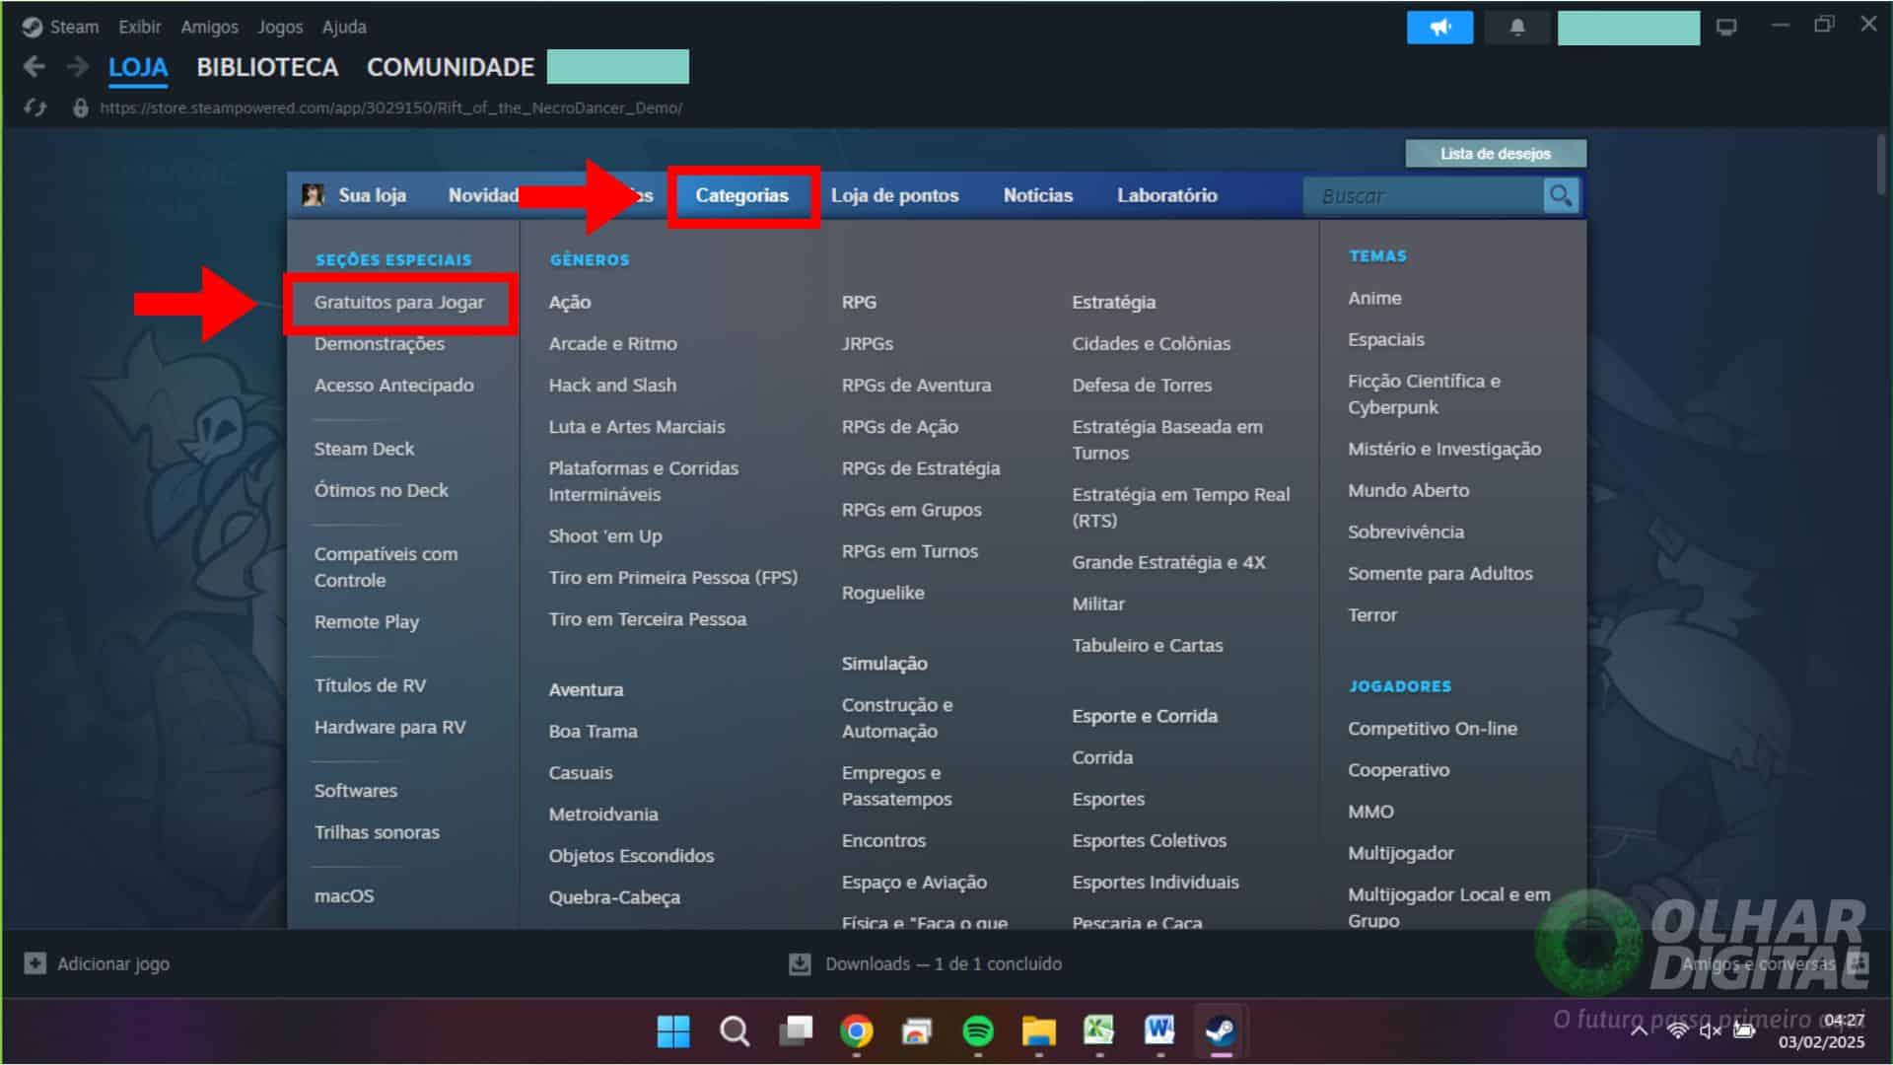The height and width of the screenshot is (1065, 1893).
Task: Click the Wi-Fi tray icon
Action: click(x=1677, y=1030)
